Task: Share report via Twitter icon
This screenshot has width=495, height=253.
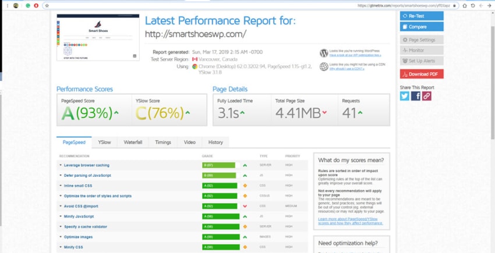Action: pyautogui.click(x=404, y=96)
